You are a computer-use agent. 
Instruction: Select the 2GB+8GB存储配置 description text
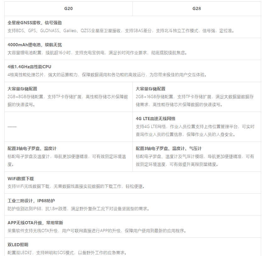[68, 101]
